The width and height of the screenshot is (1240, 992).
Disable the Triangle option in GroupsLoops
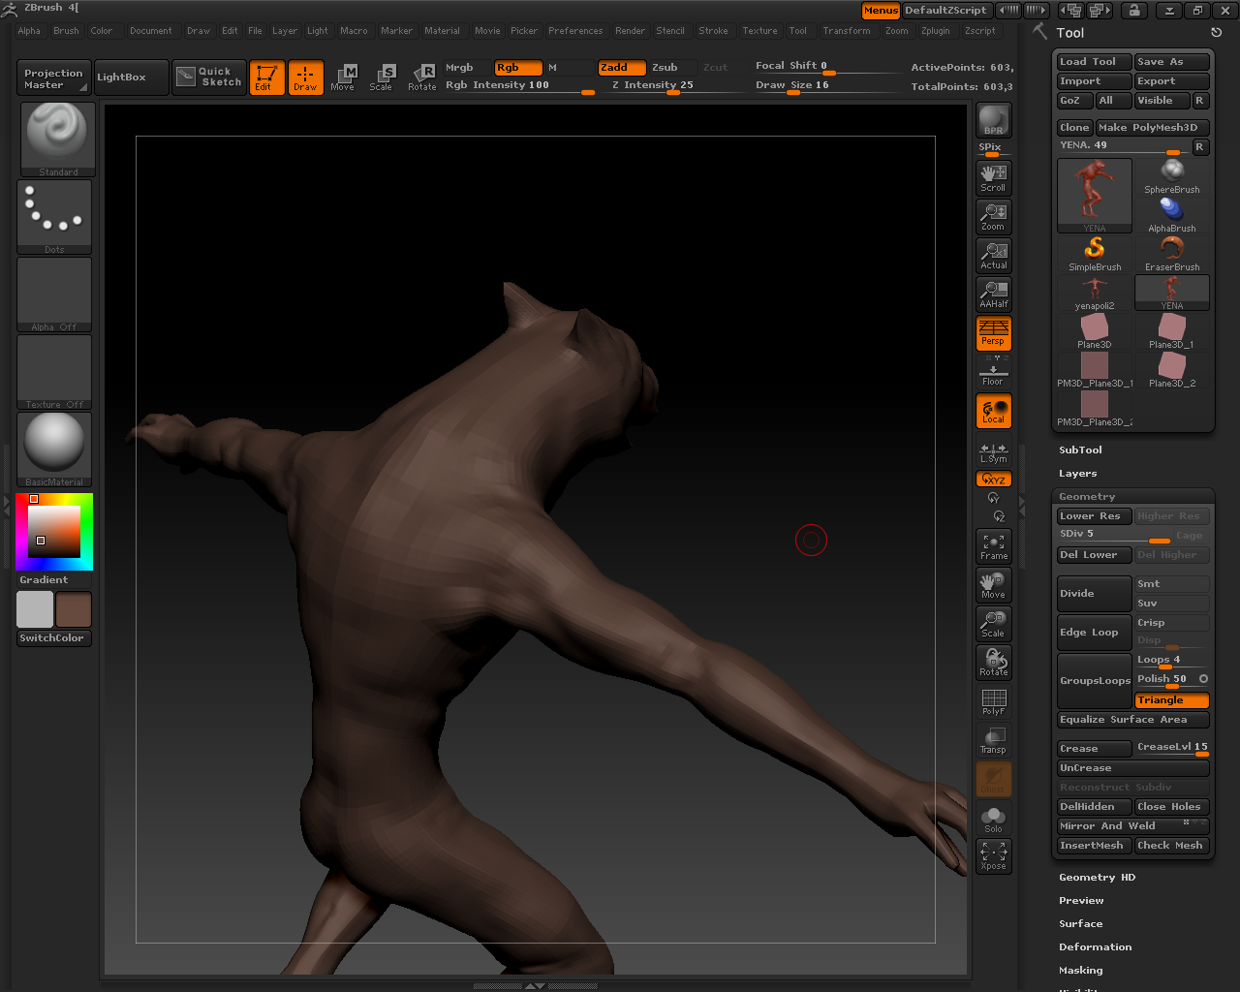1171,700
